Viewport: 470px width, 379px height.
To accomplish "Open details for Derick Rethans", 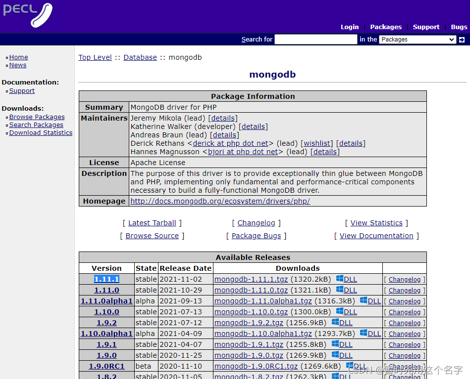I will coord(351,143).
